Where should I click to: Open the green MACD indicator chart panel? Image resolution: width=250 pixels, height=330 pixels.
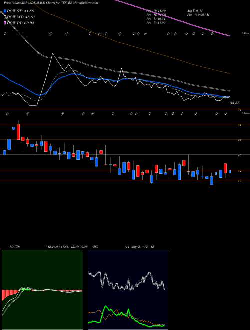(42, 290)
